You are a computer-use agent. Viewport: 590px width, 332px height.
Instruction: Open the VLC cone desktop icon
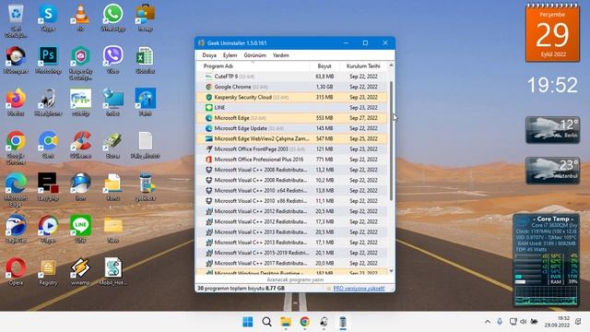(x=80, y=18)
